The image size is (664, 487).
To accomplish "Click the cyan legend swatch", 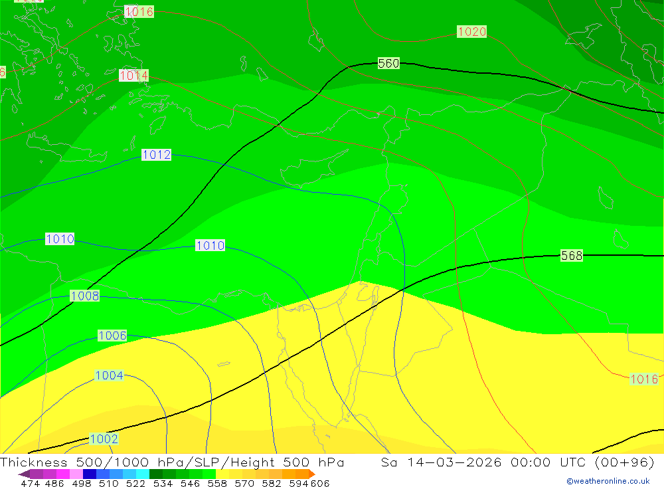I will [143, 474].
